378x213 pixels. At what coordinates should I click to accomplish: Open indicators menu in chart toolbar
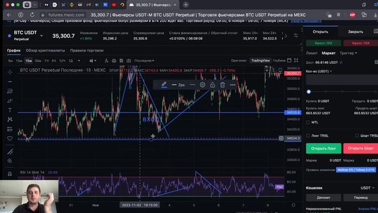106,60
